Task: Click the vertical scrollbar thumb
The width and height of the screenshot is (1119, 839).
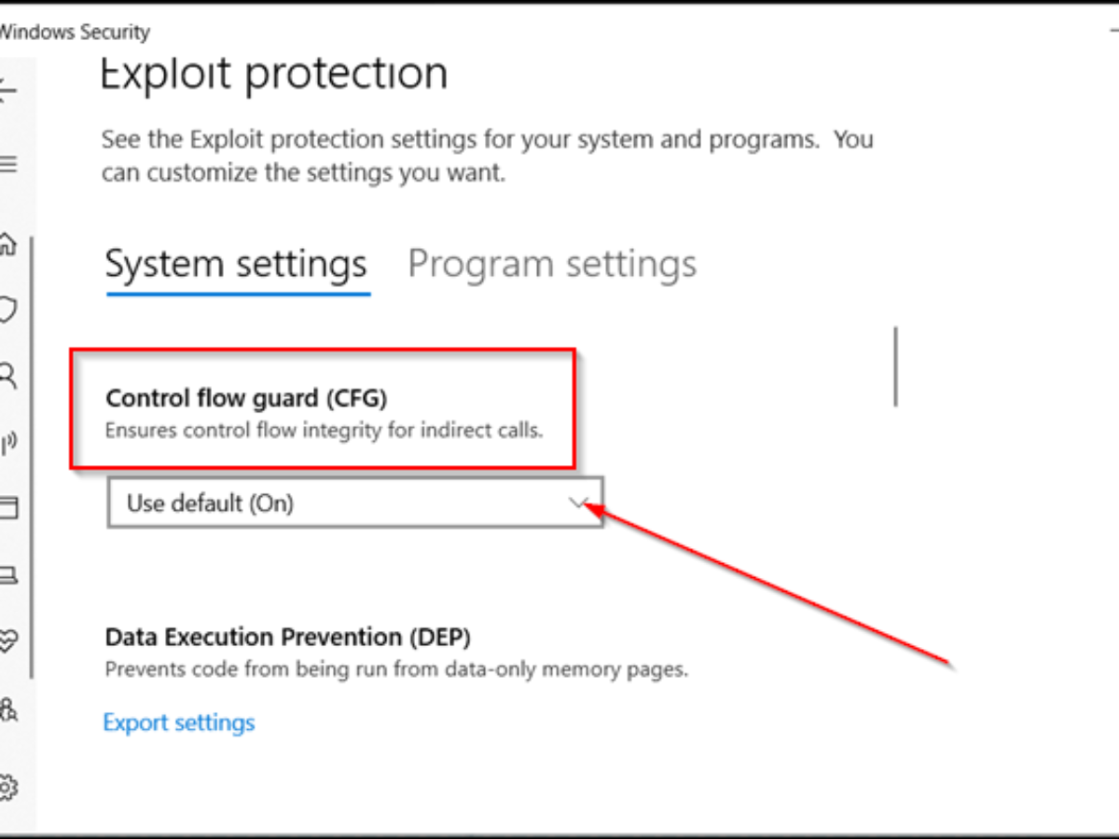Action: pos(895,365)
